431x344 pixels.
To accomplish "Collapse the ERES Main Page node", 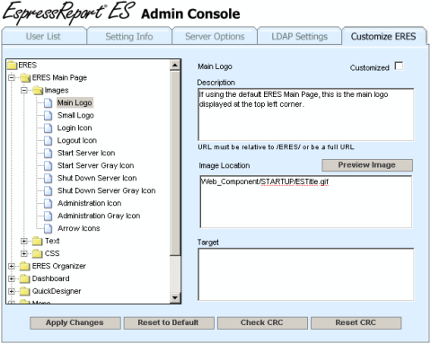I will pyautogui.click(x=12, y=78).
